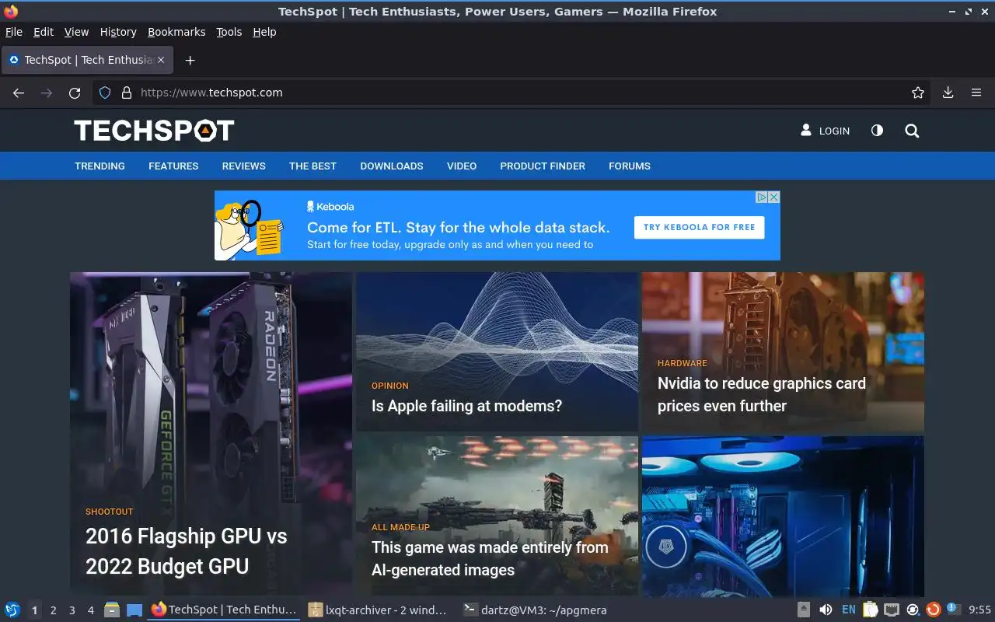
Task: Switch to virtual desktop 2
Action: click(x=54, y=610)
